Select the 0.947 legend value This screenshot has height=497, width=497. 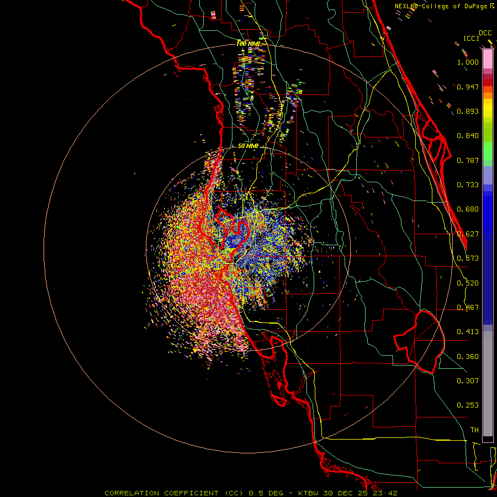click(468, 87)
